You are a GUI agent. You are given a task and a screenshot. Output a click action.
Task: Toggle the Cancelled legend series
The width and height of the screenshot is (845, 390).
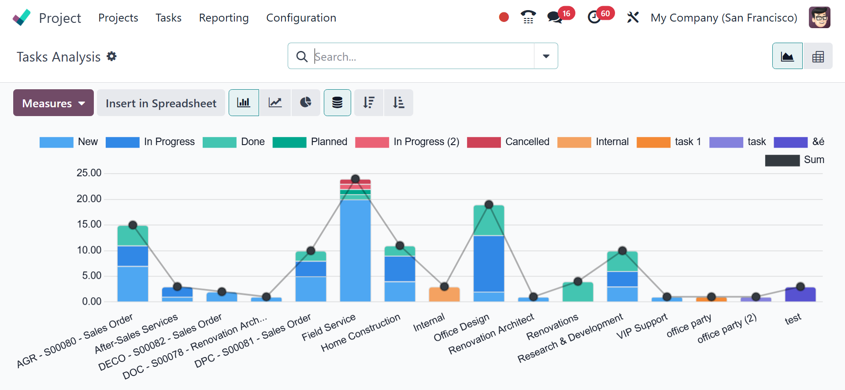point(508,142)
